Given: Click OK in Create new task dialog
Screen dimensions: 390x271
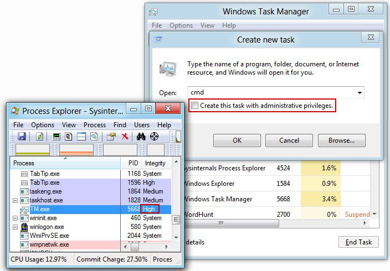Looking at the screenshot, I should click(x=237, y=140).
